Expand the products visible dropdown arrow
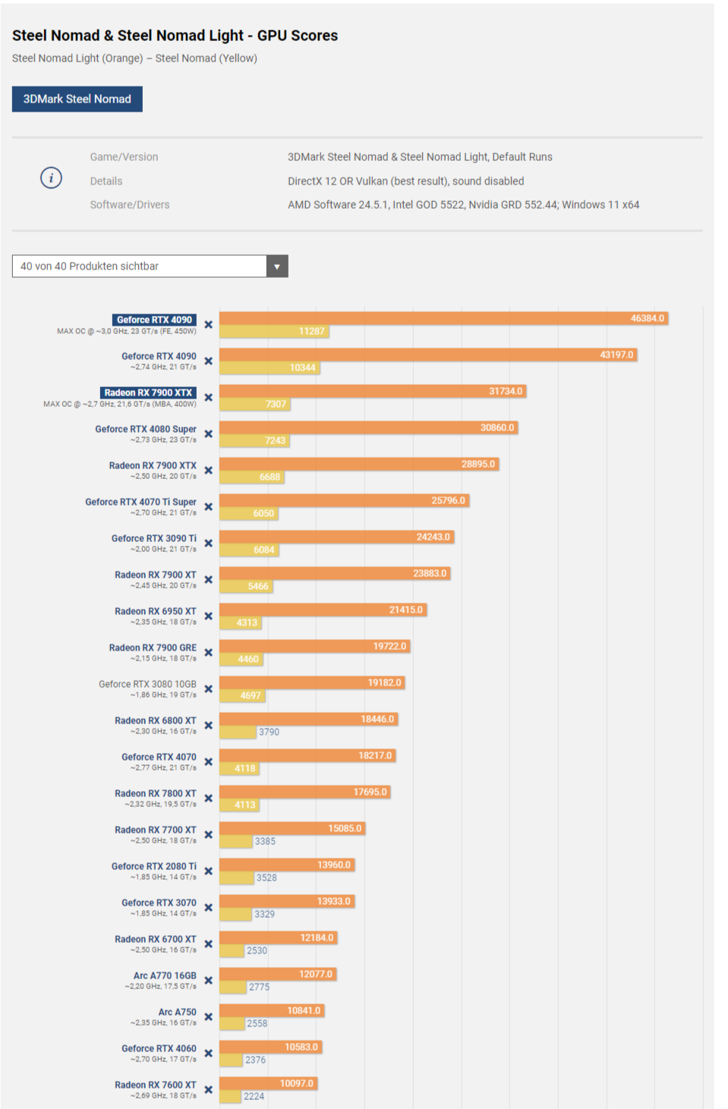728x1109 pixels. 277,266
